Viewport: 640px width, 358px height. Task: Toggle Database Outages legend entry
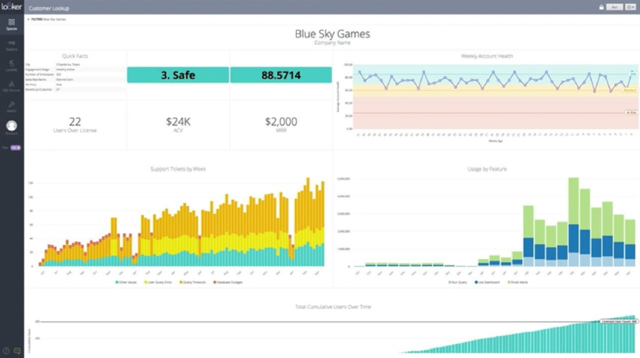click(x=227, y=282)
